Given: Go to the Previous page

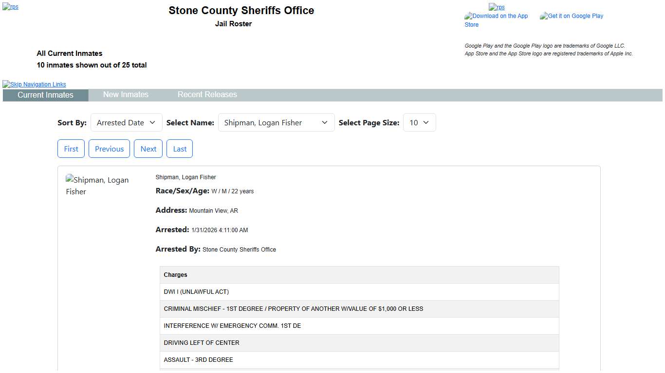Looking at the screenshot, I should tap(109, 149).
